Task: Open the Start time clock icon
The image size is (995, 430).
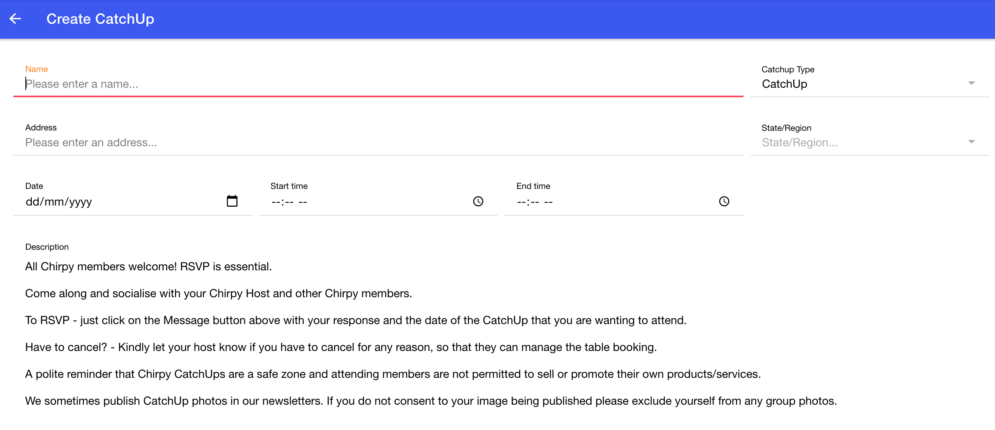Action: point(478,202)
